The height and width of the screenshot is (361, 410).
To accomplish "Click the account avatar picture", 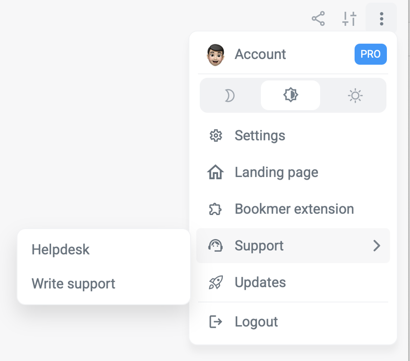I will click(216, 55).
